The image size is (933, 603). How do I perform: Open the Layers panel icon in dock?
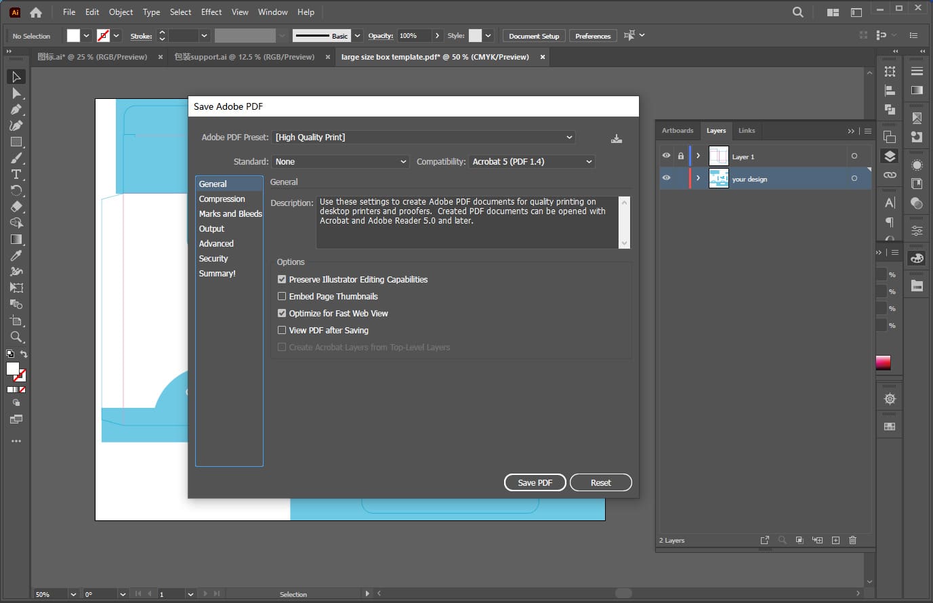pyautogui.click(x=890, y=157)
